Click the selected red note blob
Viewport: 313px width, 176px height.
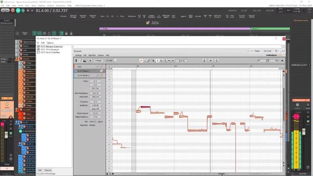pos(146,107)
